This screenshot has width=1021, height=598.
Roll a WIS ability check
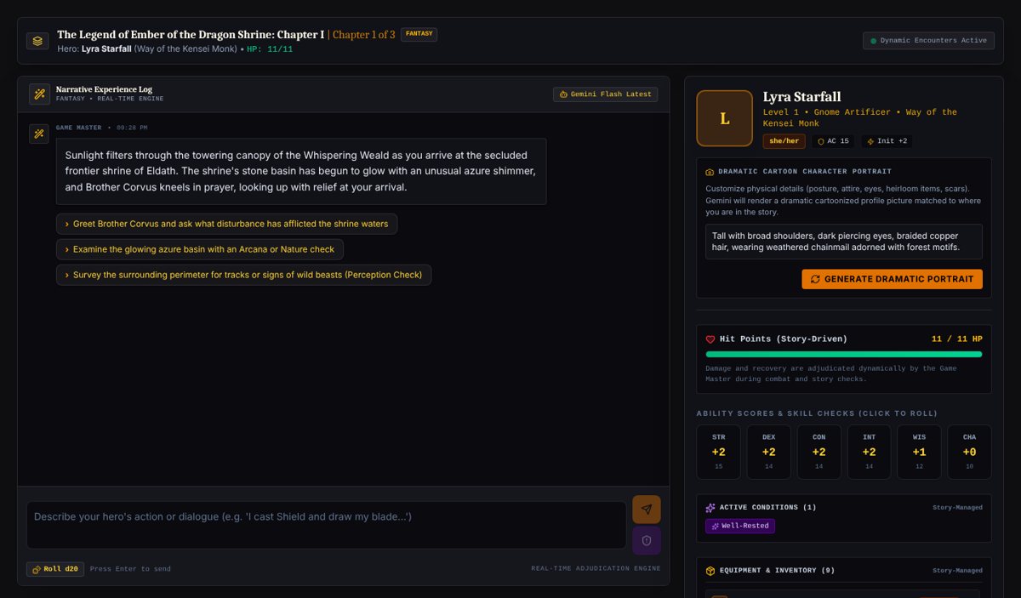pyautogui.click(x=920, y=452)
